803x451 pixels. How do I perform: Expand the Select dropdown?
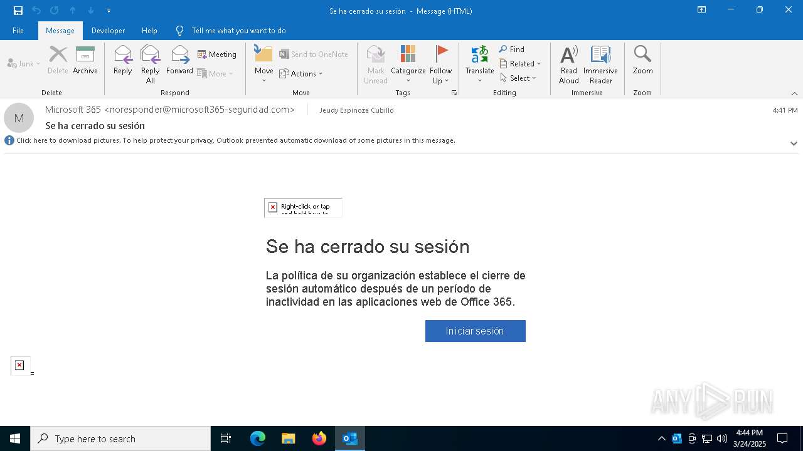point(518,78)
